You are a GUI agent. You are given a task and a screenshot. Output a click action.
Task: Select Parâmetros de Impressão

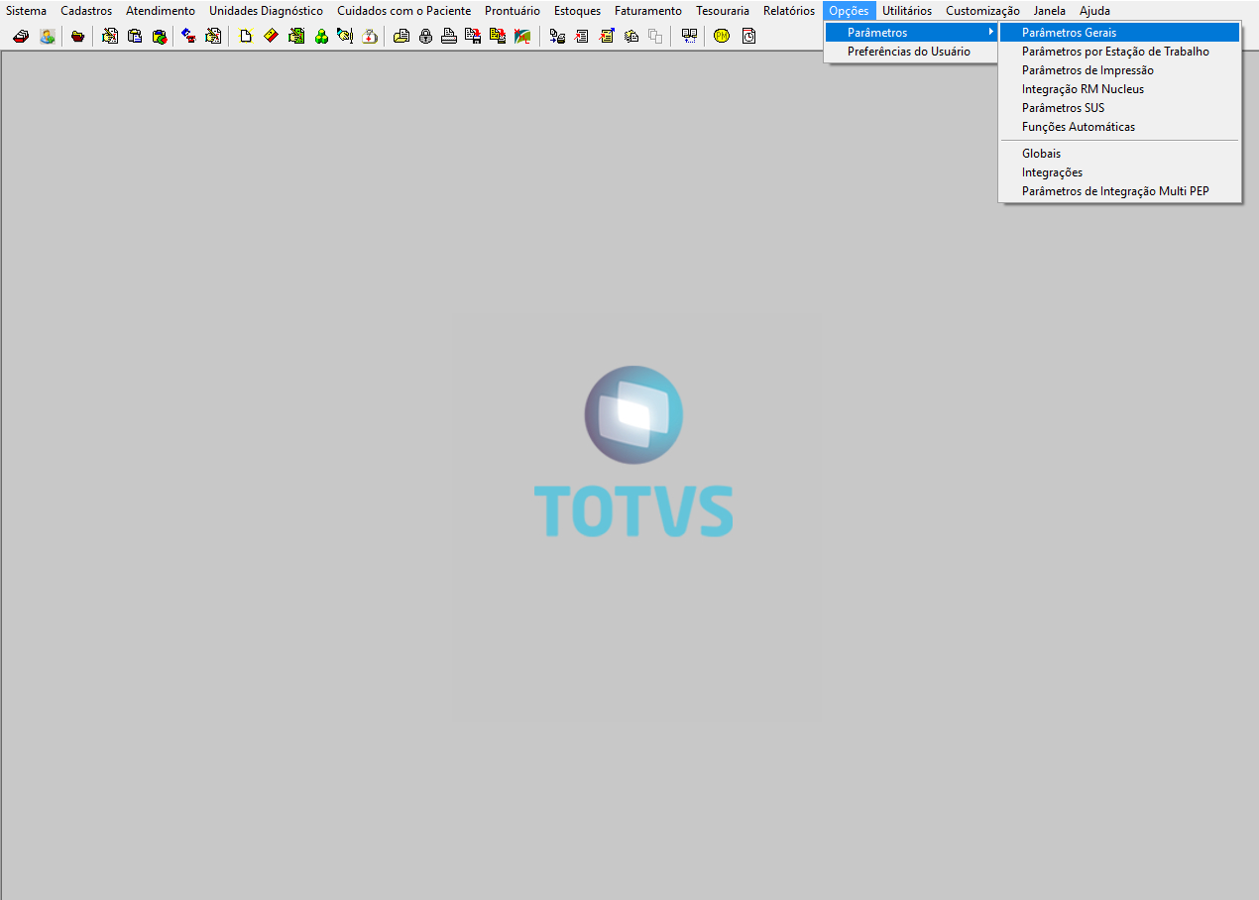pos(1120,70)
